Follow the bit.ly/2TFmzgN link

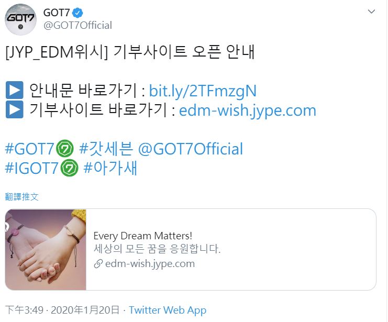click(203, 91)
